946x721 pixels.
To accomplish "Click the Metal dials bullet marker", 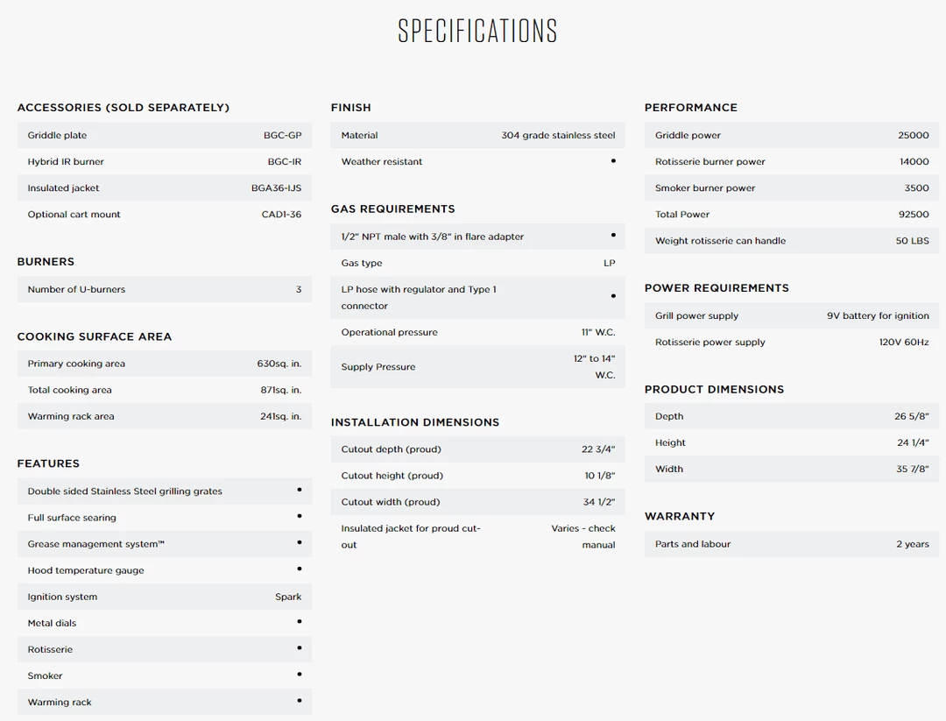I will pyautogui.click(x=300, y=622).
